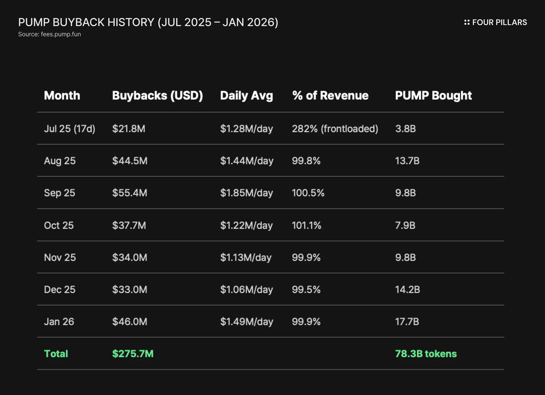Click the 14.2B PUMP bought cell
This screenshot has height=395, width=545.
click(x=407, y=290)
